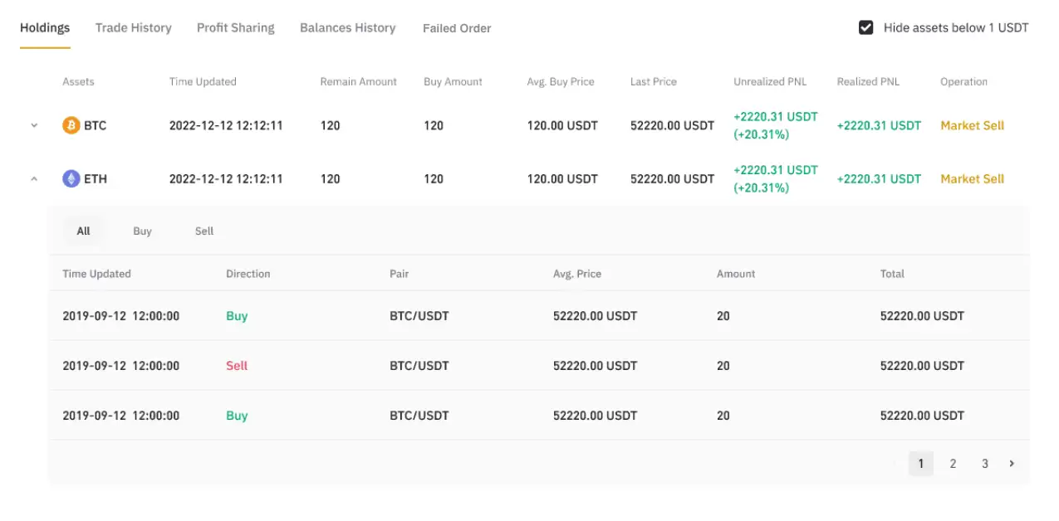Go to page 2 of trades
Image resolution: width=1059 pixels, height=521 pixels.
tap(953, 464)
